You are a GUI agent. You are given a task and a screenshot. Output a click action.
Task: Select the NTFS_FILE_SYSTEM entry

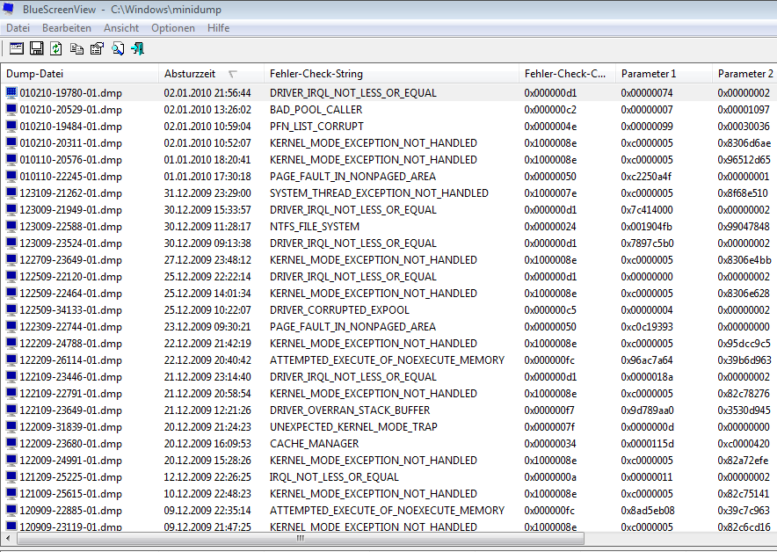coord(315,227)
